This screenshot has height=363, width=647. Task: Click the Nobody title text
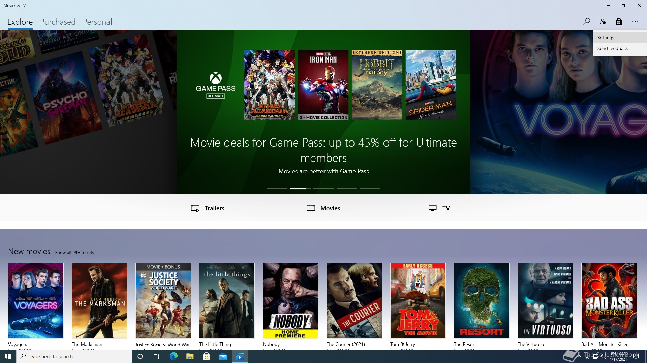click(x=271, y=344)
